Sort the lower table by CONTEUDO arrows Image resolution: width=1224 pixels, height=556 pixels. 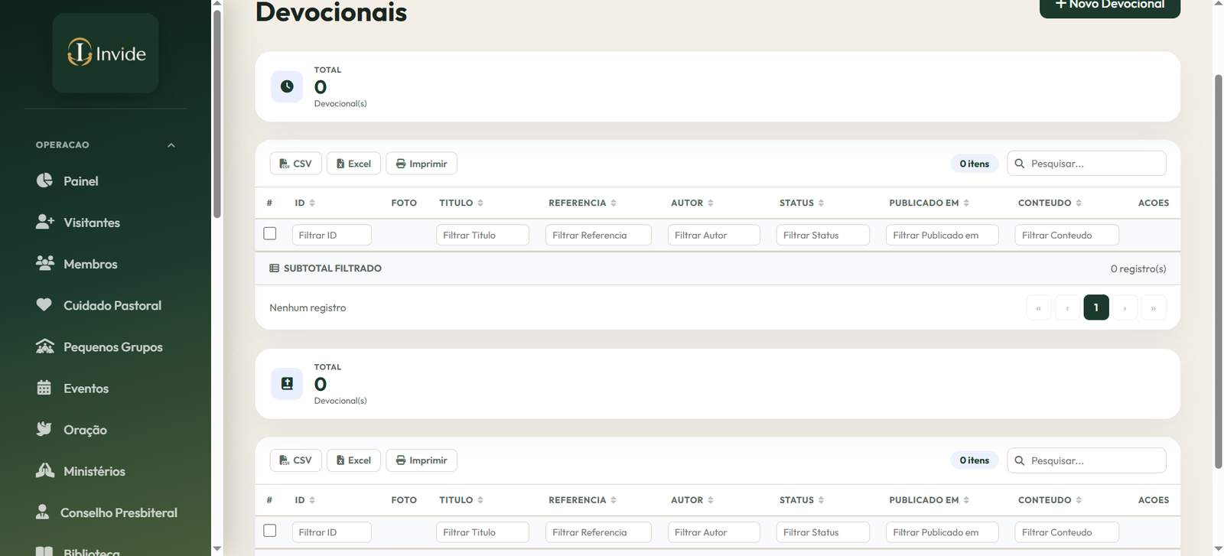tap(1079, 500)
